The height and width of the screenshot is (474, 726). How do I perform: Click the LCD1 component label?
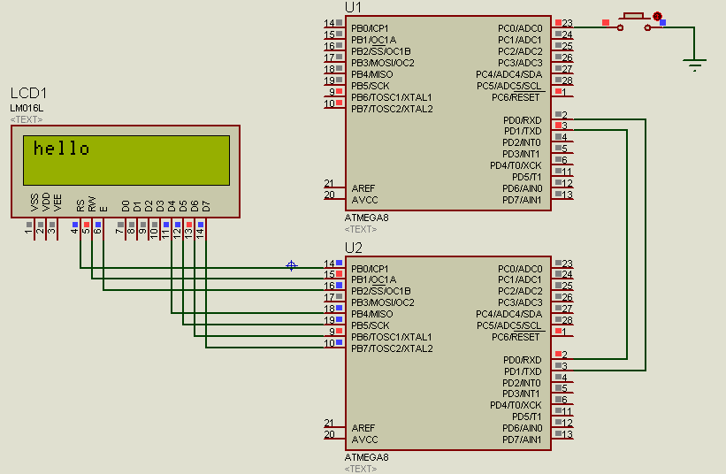[x=28, y=94]
